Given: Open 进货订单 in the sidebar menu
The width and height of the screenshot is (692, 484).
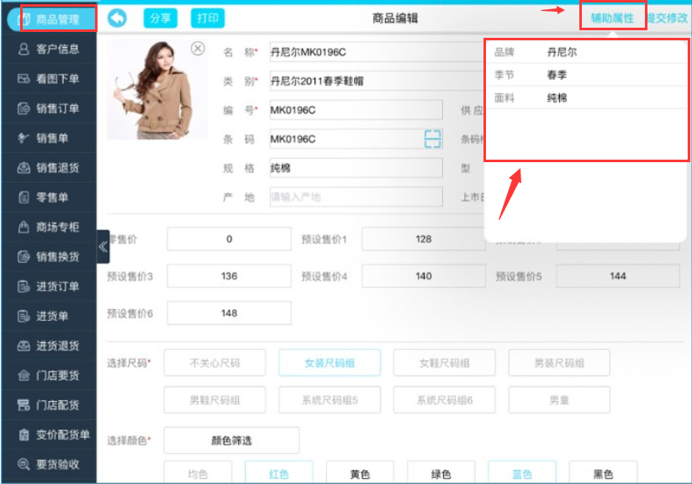Looking at the screenshot, I should point(49,287).
